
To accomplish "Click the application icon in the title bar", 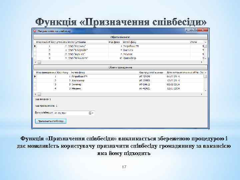I will pyautogui.click(x=35, y=31).
